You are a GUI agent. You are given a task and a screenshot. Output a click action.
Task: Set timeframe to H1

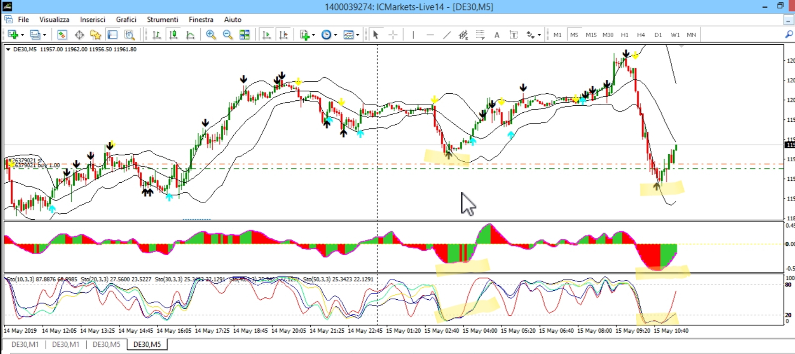click(x=625, y=35)
